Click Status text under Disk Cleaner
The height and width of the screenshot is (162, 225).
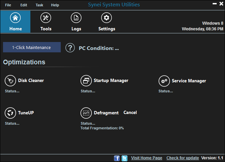pos(12,91)
